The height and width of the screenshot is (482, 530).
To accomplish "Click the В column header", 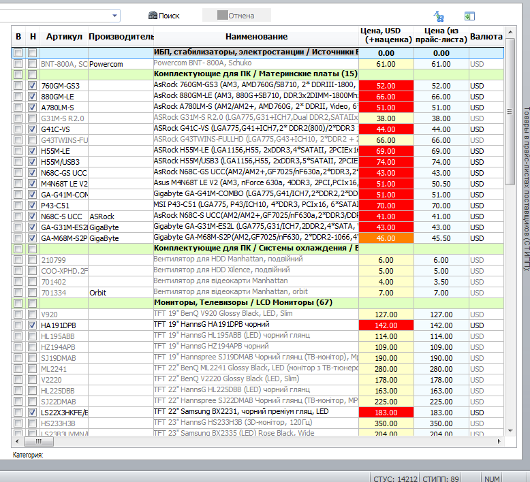I will [18, 37].
